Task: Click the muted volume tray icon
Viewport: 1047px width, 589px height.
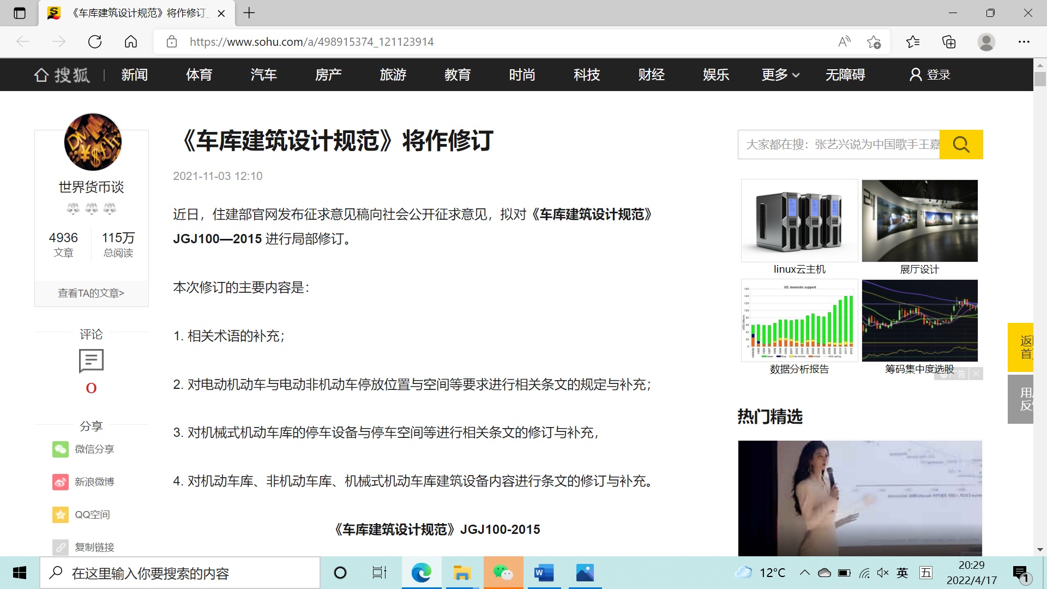Action: click(x=883, y=573)
